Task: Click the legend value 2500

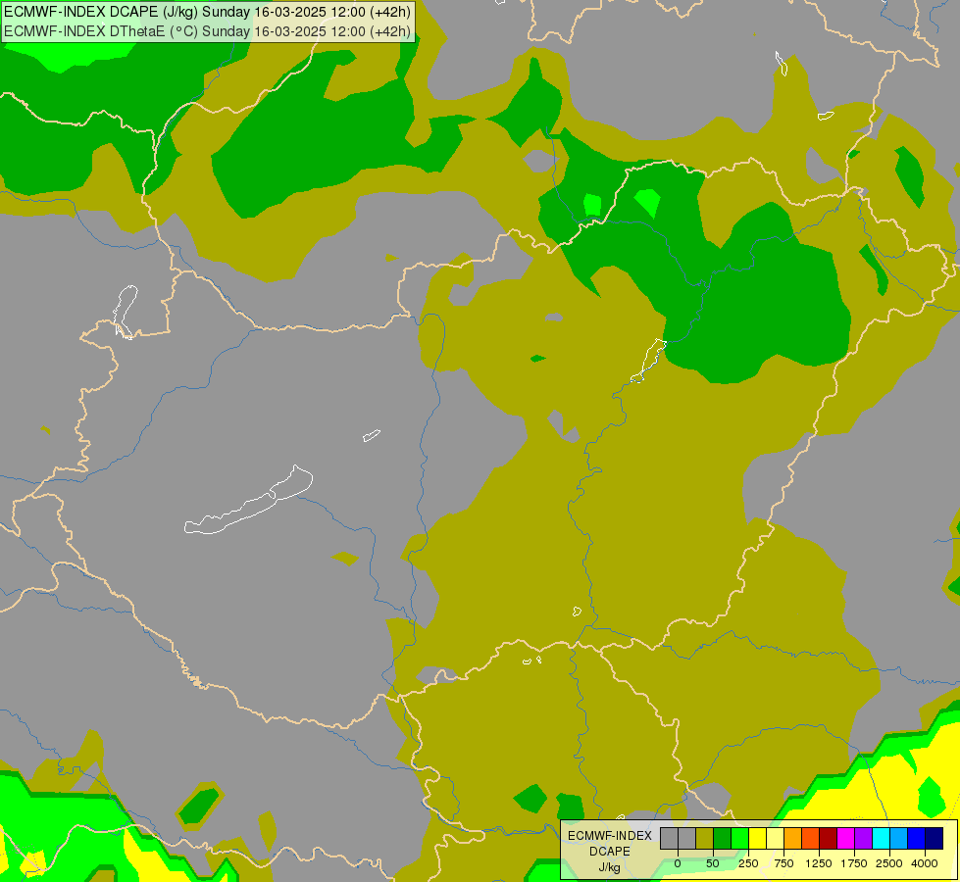Action: point(889,863)
